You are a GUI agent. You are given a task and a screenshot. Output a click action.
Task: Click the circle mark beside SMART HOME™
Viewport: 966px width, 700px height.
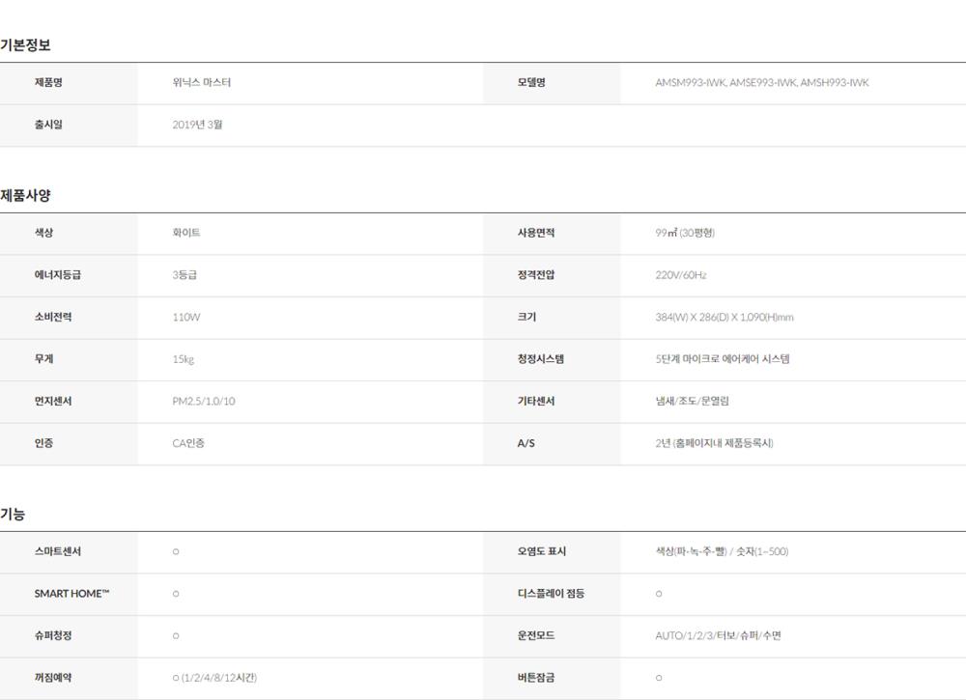176,594
